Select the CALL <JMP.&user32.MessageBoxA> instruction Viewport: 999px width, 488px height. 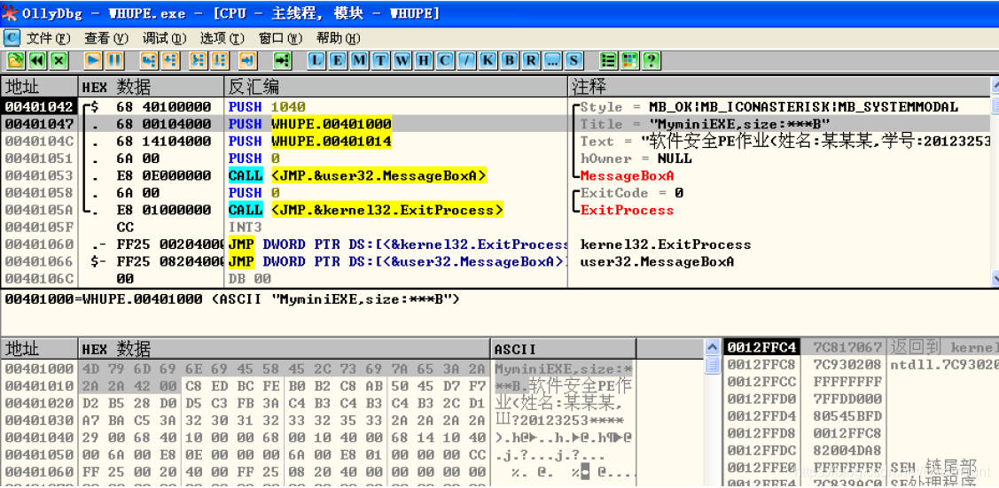tap(357, 175)
